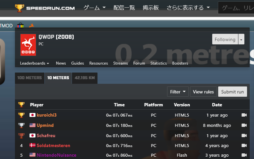Image resolution: width=254 pixels, height=159 pixels.
Task: Watch video for Soldatmesteren's run
Action: click(x=244, y=145)
